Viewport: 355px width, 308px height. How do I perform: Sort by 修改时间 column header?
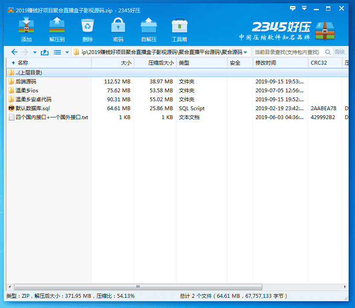tap(281, 63)
